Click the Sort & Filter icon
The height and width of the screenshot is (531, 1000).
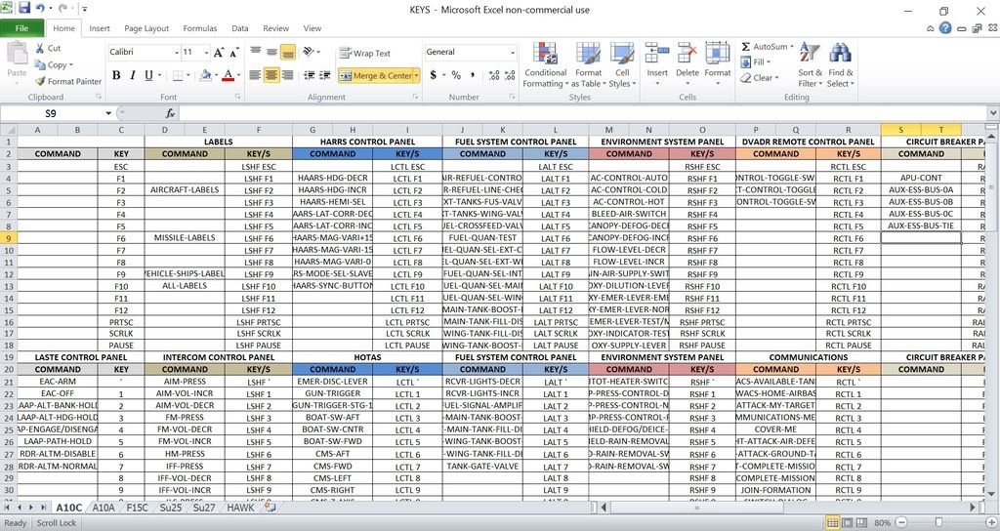(810, 54)
